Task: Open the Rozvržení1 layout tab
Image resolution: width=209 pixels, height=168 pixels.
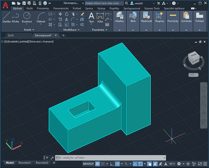Action: tap(25, 163)
